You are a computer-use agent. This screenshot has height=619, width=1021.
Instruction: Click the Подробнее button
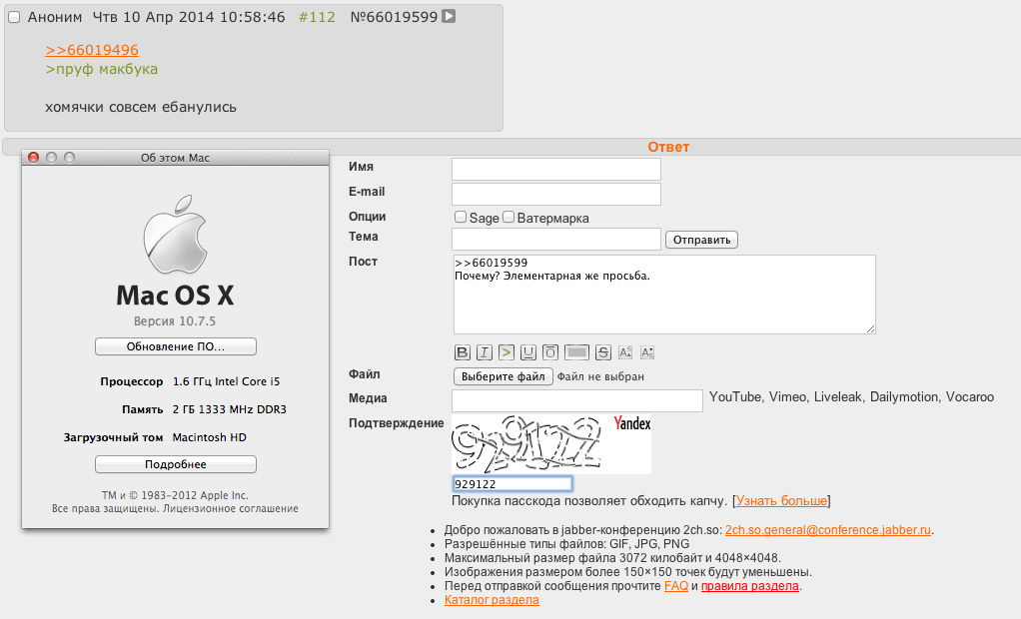coord(176,464)
